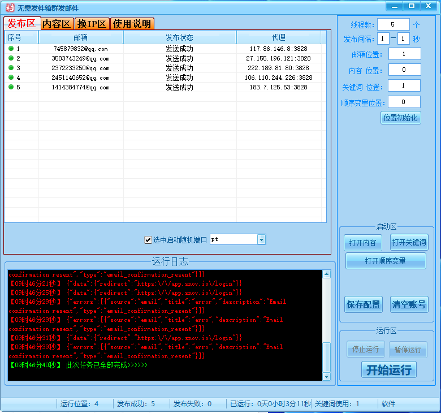Viewport: 441px width, 413px height.
Task: Sort table by 发布状态 column header
Action: click(179, 37)
